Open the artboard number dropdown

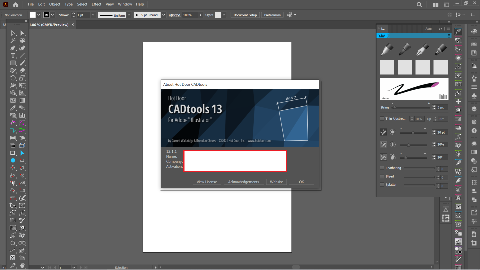[x=74, y=267]
